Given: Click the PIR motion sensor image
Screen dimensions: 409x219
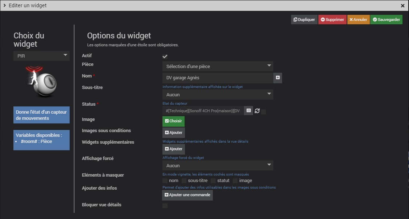Looking at the screenshot, I should click(41, 81).
